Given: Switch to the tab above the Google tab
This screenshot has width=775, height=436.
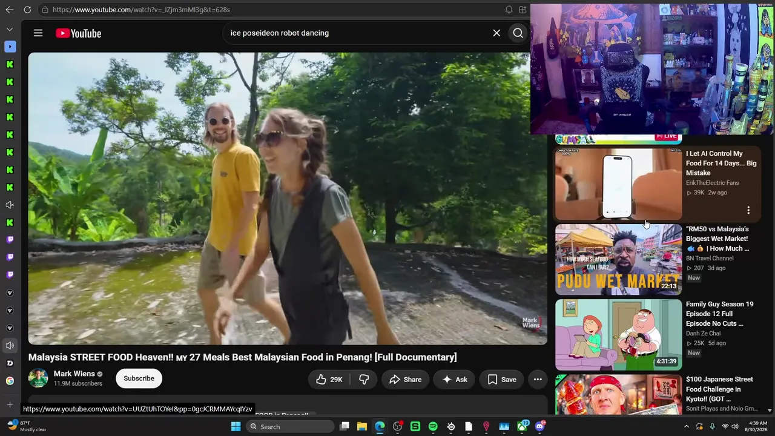Looking at the screenshot, I should tap(10, 363).
